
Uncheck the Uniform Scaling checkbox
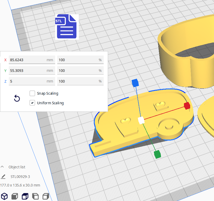32,103
